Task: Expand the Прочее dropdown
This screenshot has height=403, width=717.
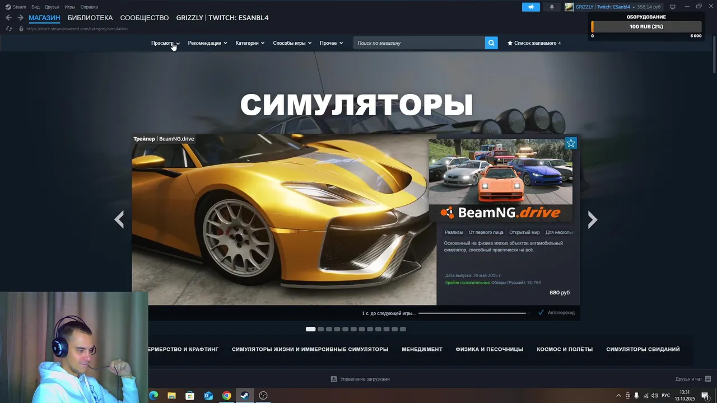Action: (x=331, y=43)
